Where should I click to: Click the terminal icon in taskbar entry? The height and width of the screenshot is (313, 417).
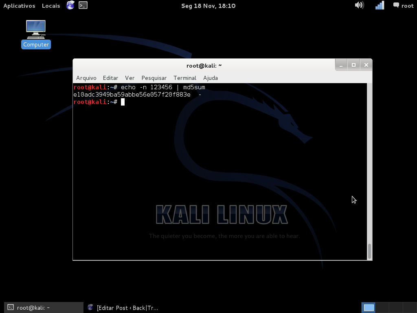[10, 307]
